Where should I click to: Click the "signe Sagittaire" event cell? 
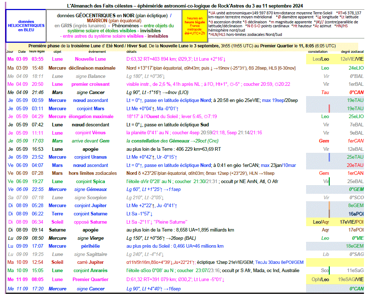(x=91, y=255)
